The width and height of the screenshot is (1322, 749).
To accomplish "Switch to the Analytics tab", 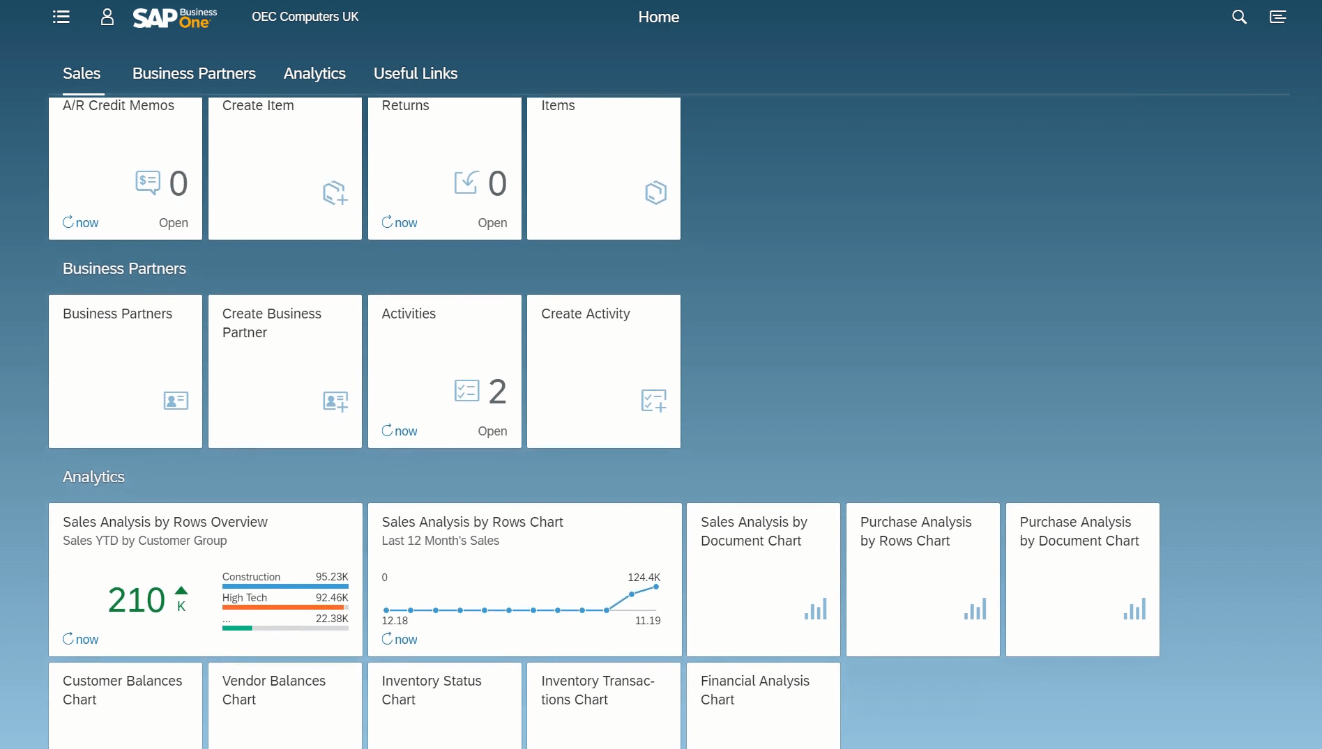I will coord(314,73).
